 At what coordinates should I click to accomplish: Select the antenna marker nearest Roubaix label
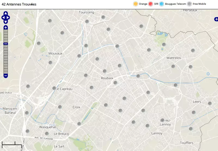pyautogui.click(x=105, y=71)
